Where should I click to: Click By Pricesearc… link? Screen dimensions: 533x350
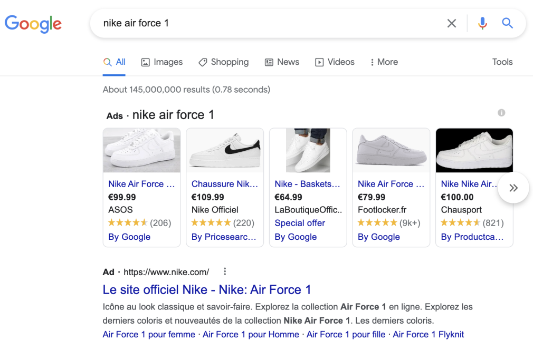(x=224, y=237)
